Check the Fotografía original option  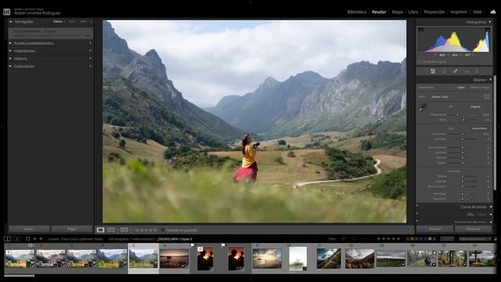420,61
